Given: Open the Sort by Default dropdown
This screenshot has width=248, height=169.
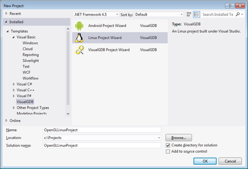Looking at the screenshot, I should 159,14.
